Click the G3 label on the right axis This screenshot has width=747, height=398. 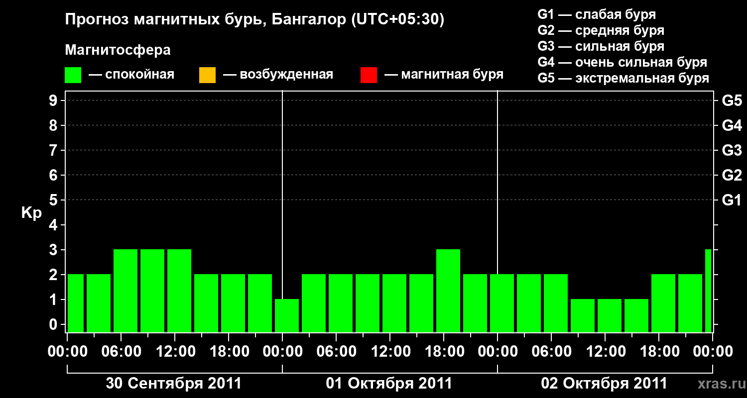(732, 150)
